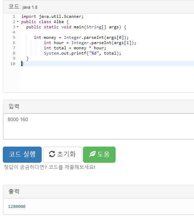
Task: Open help with green 도움 button
Action: pos(99,154)
